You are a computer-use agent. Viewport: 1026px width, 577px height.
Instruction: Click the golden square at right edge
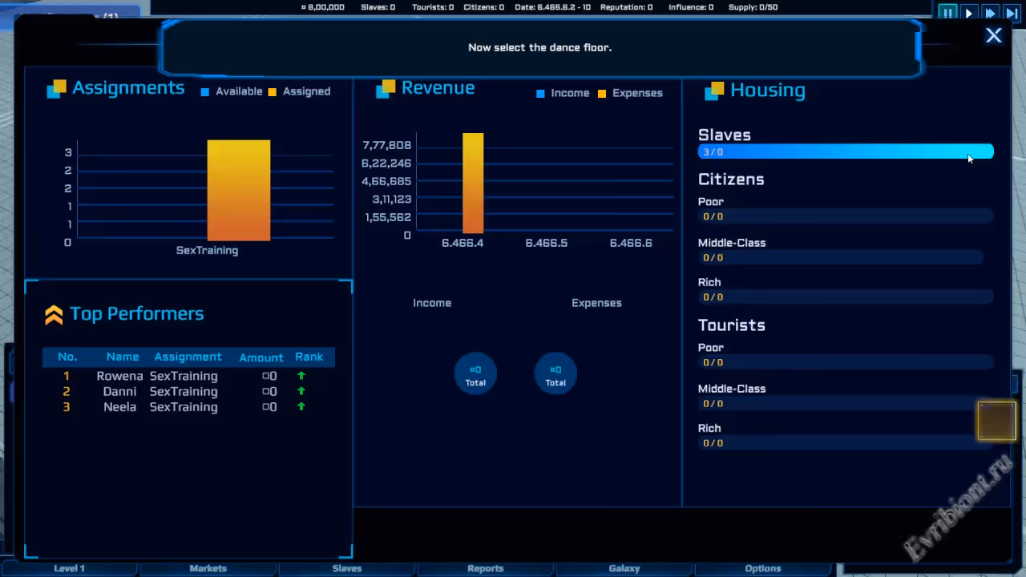(x=996, y=421)
